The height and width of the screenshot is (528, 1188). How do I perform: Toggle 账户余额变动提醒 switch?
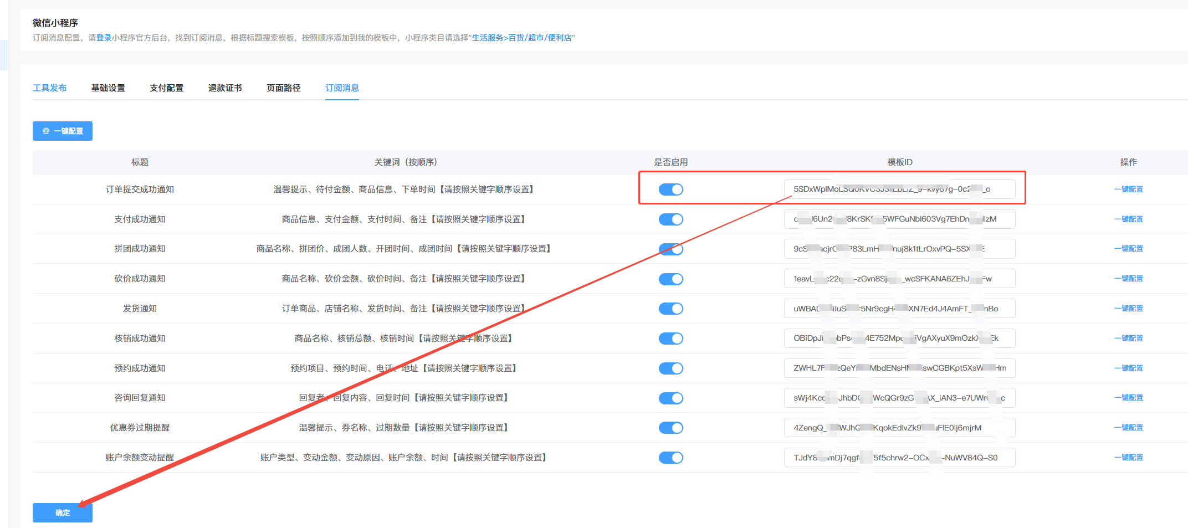pos(670,458)
